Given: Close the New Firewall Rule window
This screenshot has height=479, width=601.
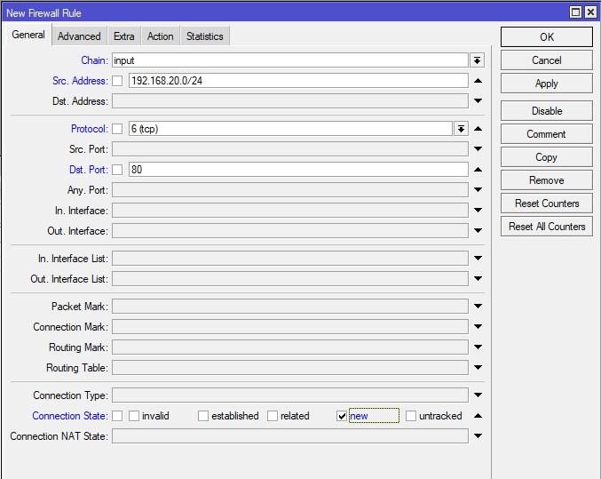Looking at the screenshot, I should (x=590, y=12).
